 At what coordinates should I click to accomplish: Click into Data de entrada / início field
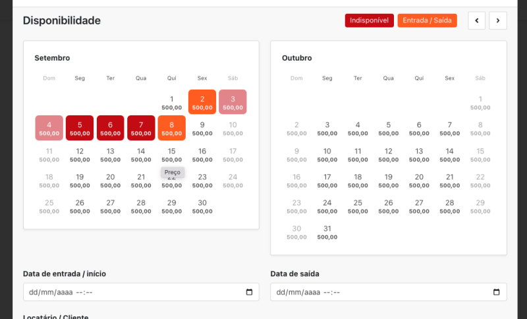[x=132, y=292]
